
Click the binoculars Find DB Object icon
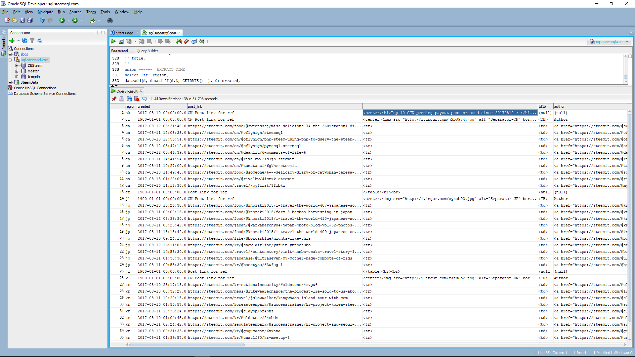tap(110, 20)
